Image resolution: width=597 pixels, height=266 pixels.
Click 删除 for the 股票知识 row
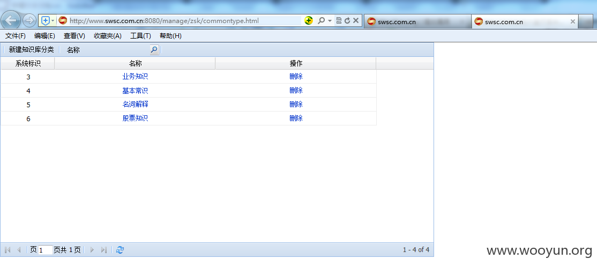point(296,119)
